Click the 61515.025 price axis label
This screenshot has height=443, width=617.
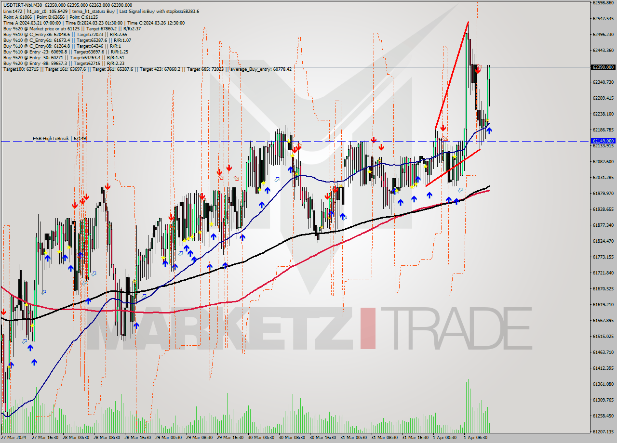click(603, 336)
